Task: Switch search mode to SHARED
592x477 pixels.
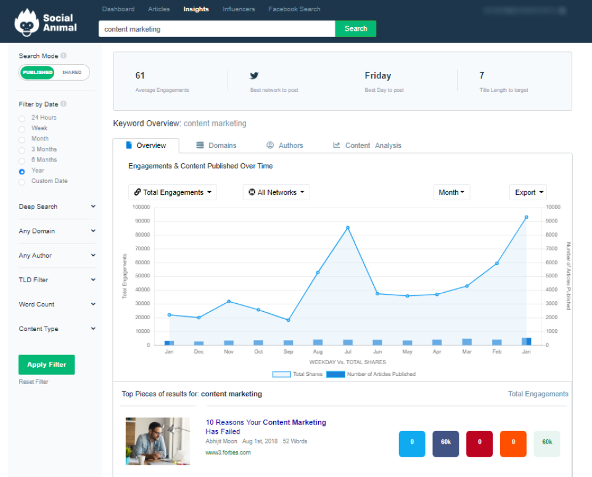Action: coord(71,72)
